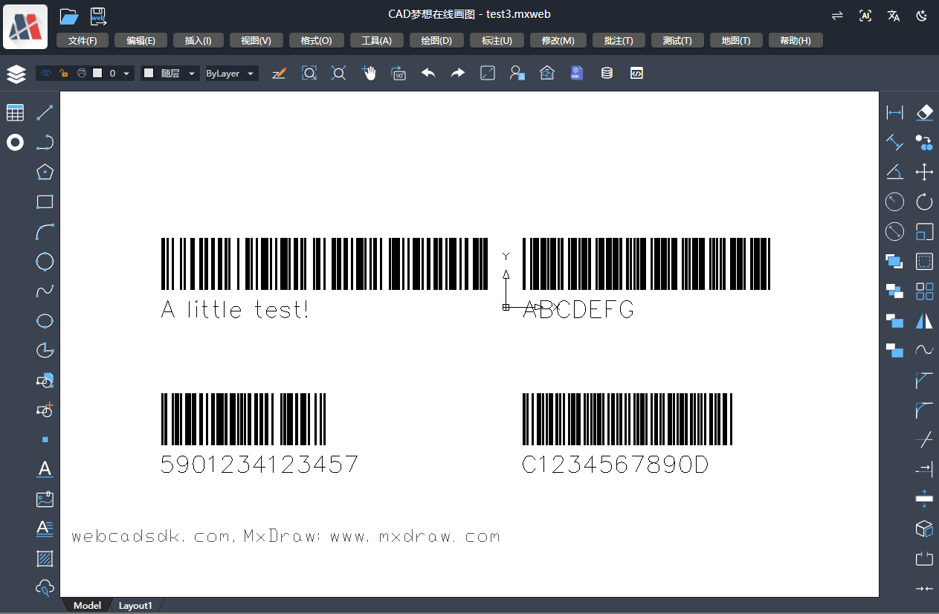Select the Rectangle tool in left toolbar

coord(45,201)
